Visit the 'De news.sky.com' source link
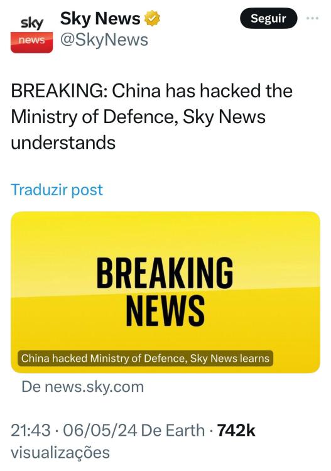 coord(83,387)
